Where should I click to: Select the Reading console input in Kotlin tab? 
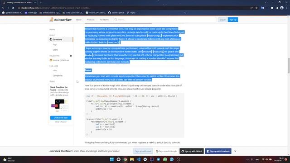click(19, 3)
